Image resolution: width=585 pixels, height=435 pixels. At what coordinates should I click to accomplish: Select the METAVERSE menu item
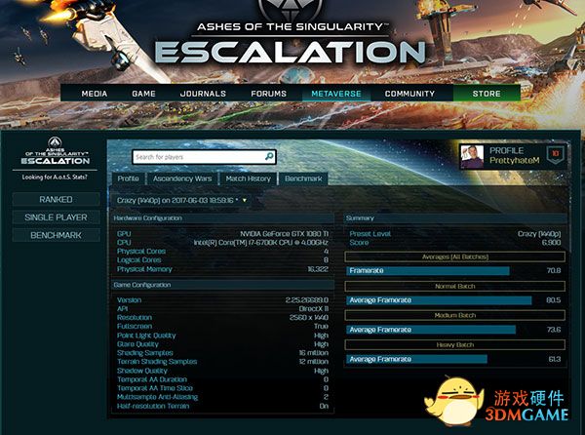coord(336,94)
